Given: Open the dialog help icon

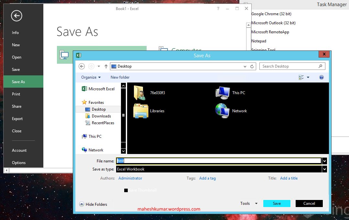Looking at the screenshot, I should click(322, 77).
